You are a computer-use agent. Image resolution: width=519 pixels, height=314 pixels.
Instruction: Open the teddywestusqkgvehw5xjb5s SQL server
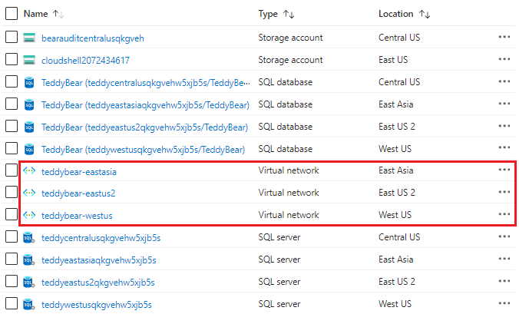[x=97, y=305]
